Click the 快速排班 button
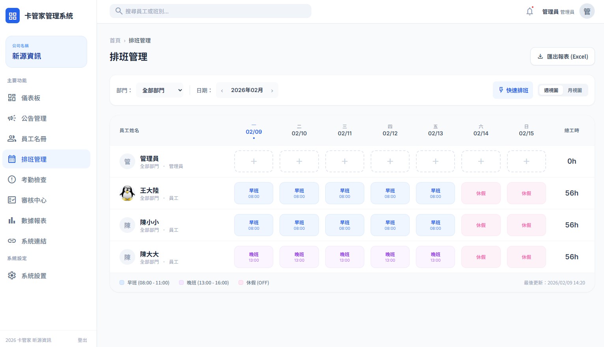 [x=513, y=90]
